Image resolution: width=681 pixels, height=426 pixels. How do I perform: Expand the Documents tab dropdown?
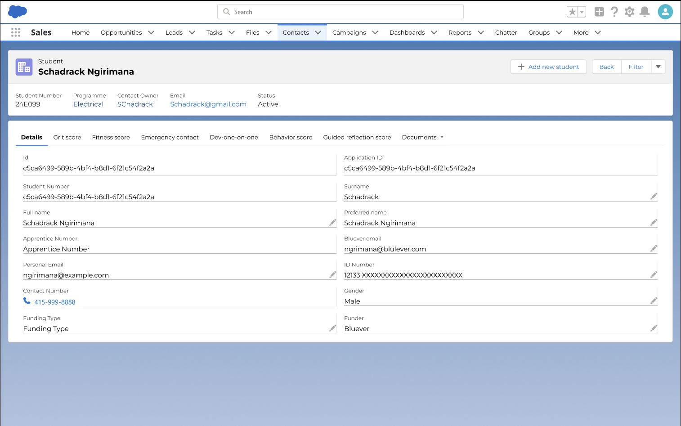click(442, 137)
